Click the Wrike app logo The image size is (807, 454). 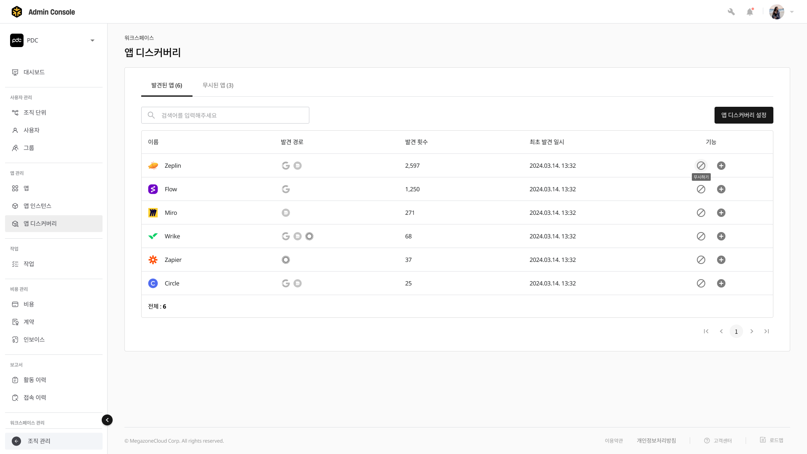coord(153,236)
